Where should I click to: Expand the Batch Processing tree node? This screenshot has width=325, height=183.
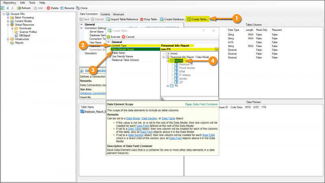(8, 17)
